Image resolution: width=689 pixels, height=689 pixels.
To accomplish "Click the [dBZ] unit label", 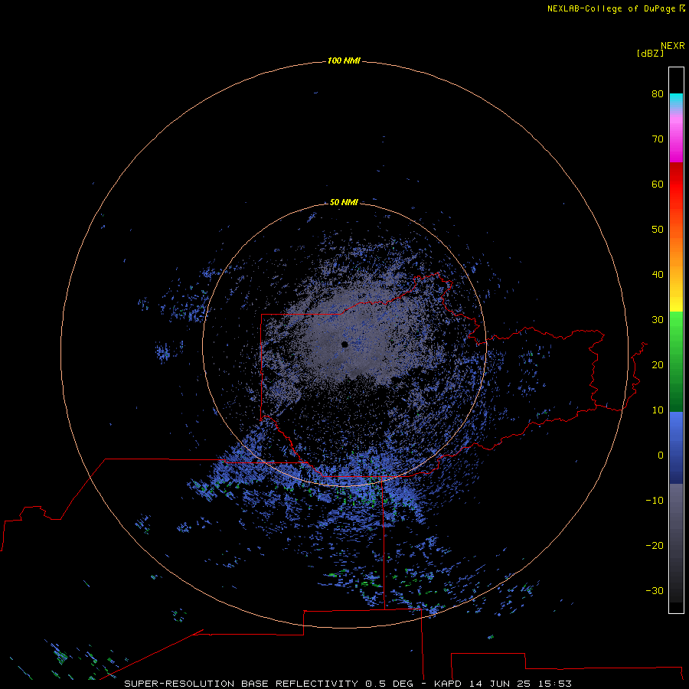I will click(x=650, y=54).
